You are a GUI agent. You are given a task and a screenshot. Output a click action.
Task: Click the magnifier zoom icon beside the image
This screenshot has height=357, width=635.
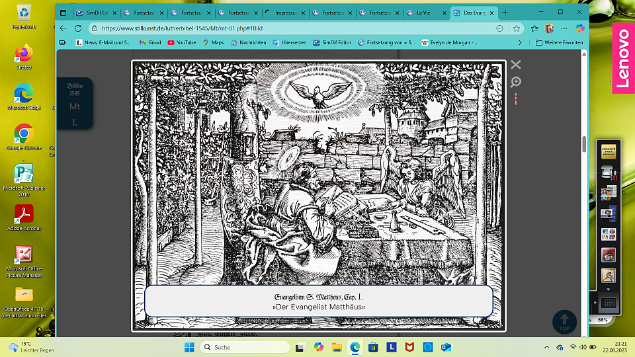515,82
